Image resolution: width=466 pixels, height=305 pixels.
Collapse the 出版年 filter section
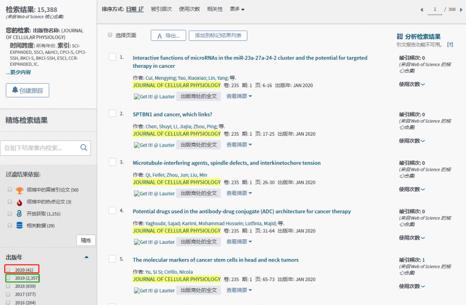86,257
